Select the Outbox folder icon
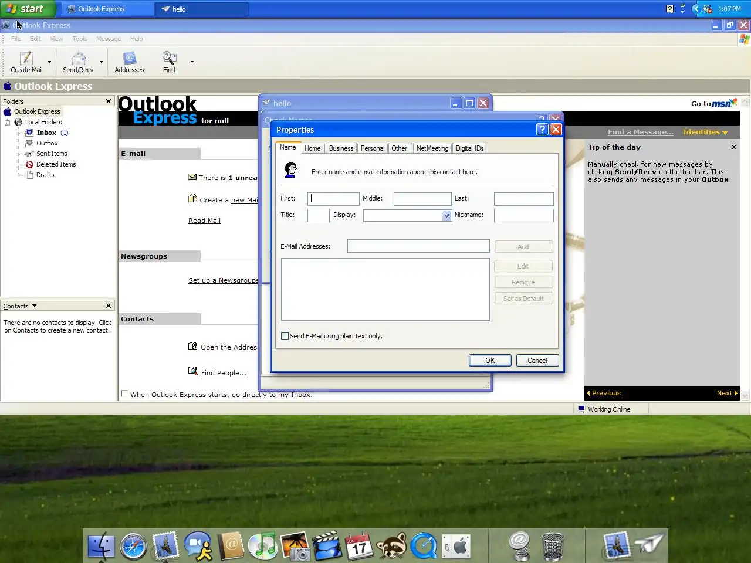Screen dimensions: 751x563 click(x=29, y=143)
